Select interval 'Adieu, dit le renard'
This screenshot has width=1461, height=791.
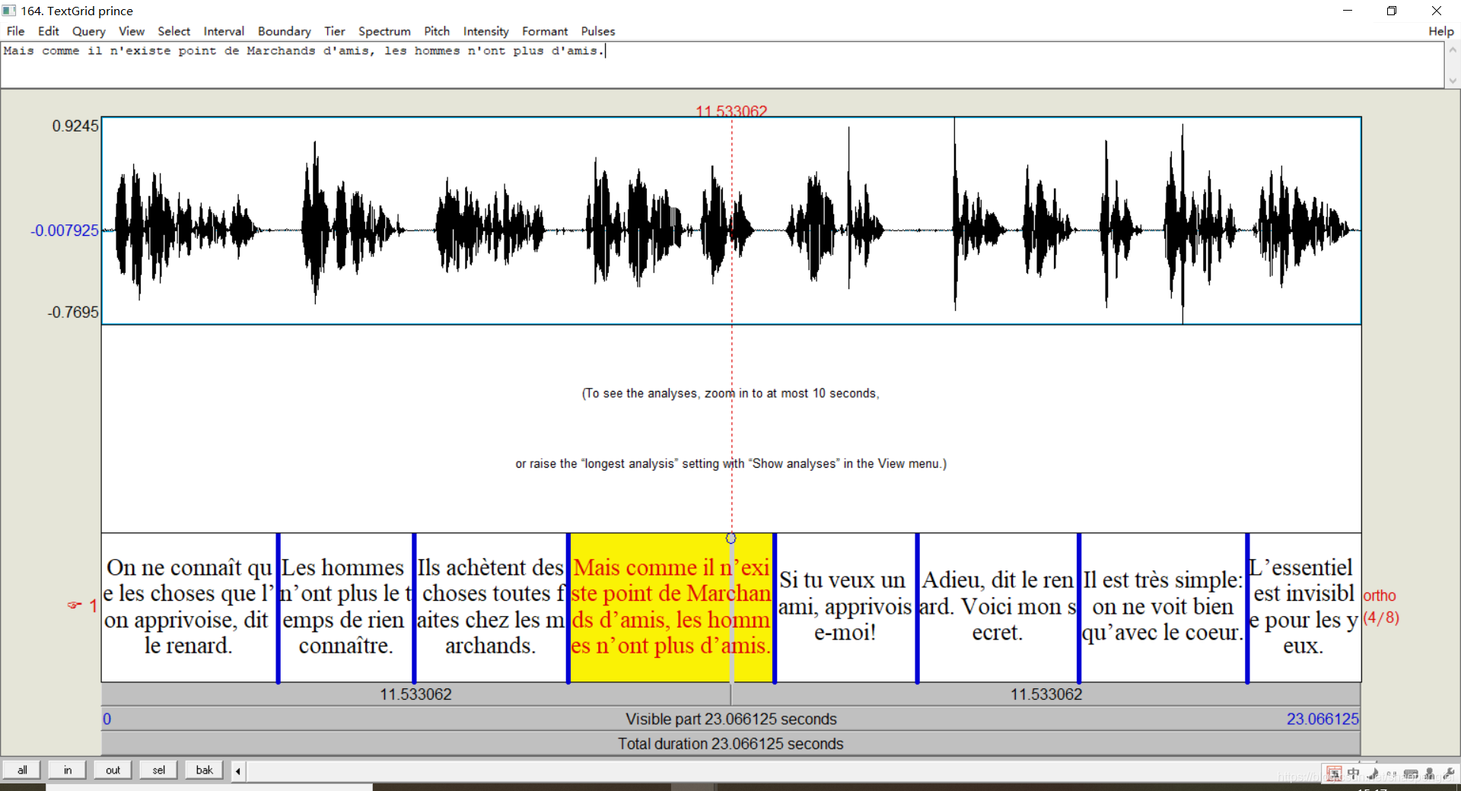tap(998, 607)
